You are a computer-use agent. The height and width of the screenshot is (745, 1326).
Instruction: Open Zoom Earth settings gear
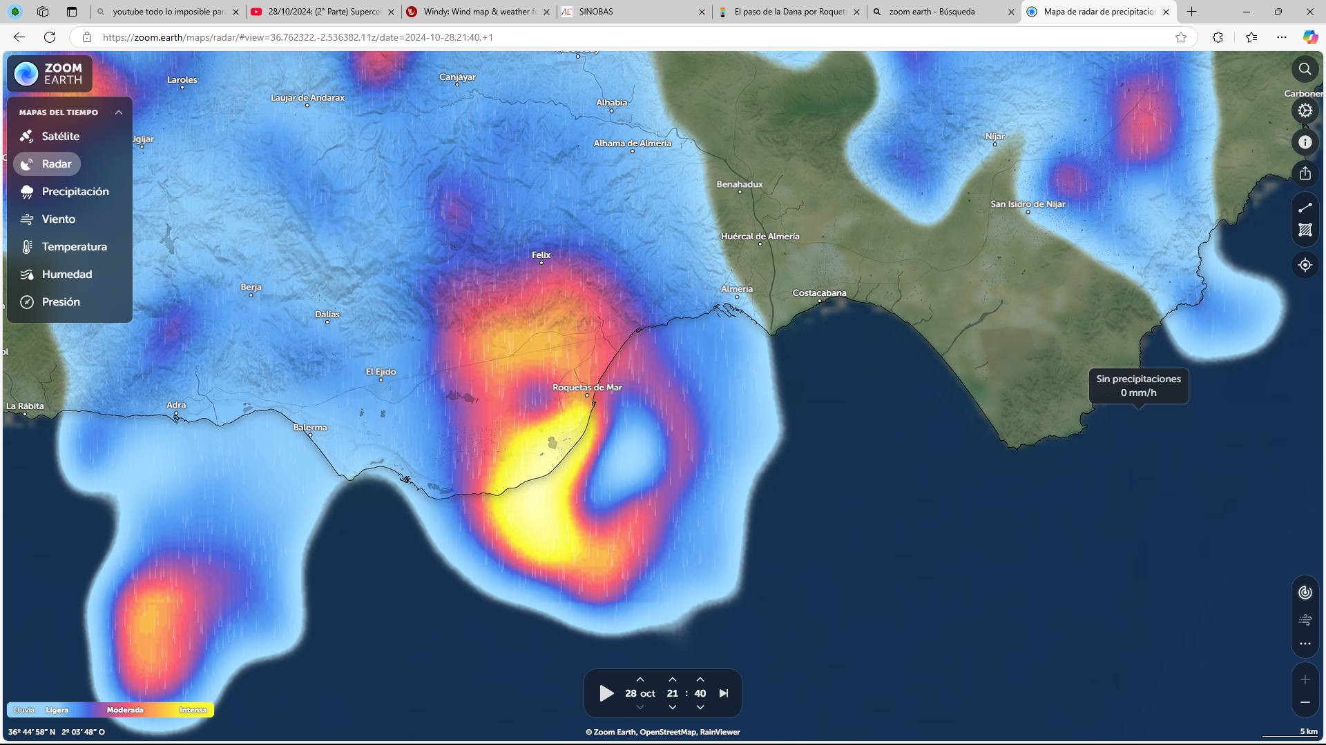click(1305, 110)
